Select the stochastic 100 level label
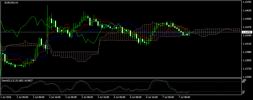Viewport: 253px width, 100px height. [x=244, y=80]
